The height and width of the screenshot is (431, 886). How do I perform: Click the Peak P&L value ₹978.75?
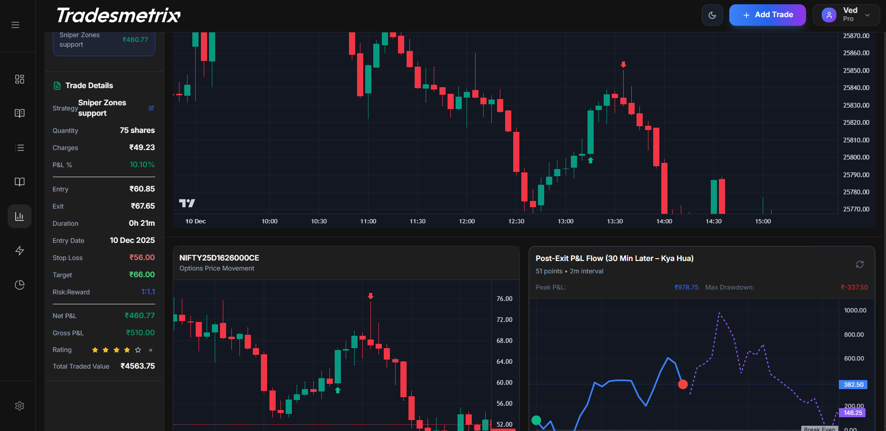pyautogui.click(x=687, y=287)
